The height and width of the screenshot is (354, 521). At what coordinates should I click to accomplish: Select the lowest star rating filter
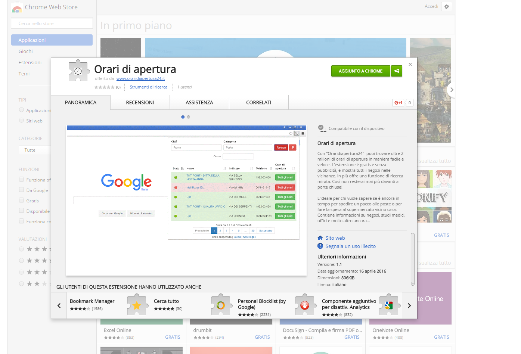21,283
